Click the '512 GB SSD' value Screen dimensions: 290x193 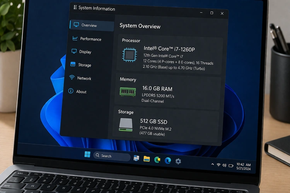pyautogui.click(x=154, y=121)
